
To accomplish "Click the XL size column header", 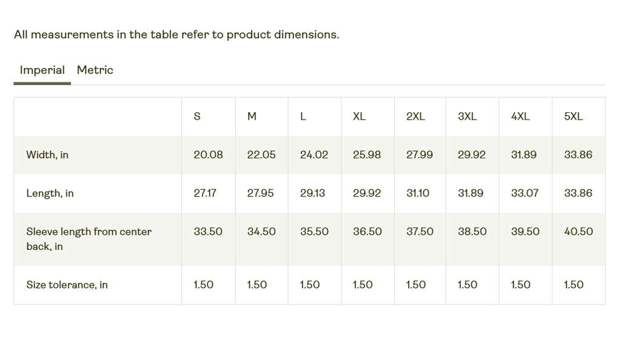I will (x=359, y=116).
